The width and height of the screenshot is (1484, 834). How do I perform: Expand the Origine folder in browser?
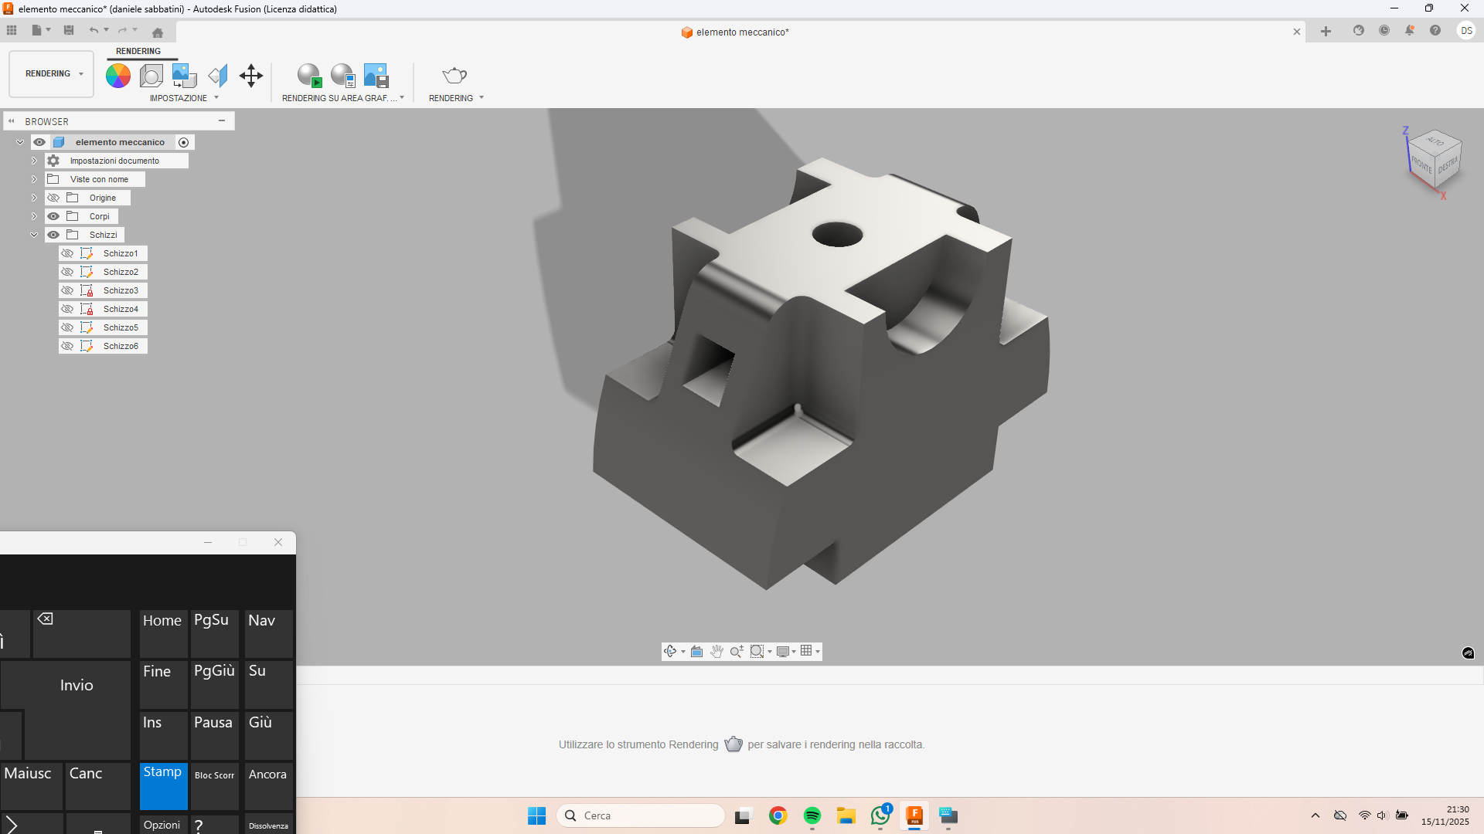pyautogui.click(x=34, y=197)
